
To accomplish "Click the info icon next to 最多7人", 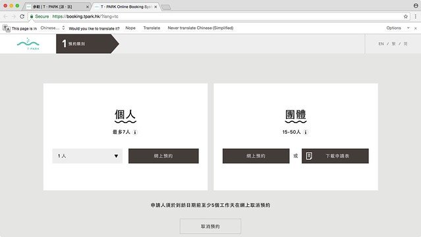I will coord(135,132).
